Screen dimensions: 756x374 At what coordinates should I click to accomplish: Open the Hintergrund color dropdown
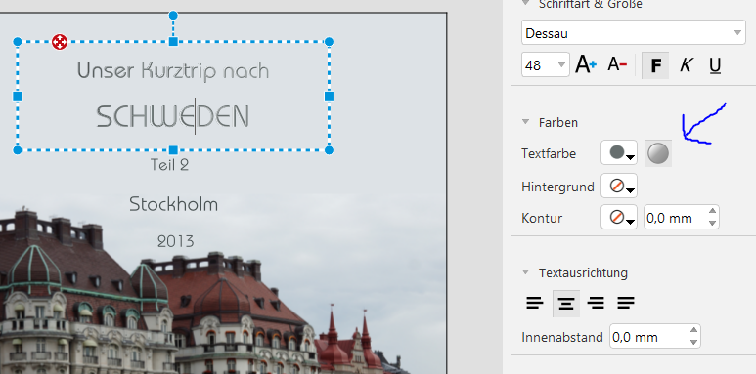pyautogui.click(x=619, y=186)
